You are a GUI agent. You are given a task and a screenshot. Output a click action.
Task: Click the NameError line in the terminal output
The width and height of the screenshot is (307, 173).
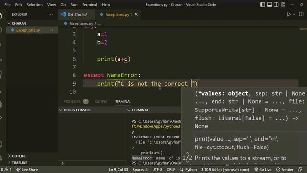coord(156,158)
